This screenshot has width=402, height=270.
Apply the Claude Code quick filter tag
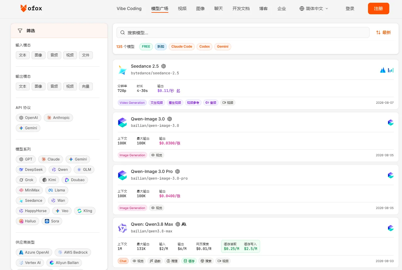coord(182,47)
